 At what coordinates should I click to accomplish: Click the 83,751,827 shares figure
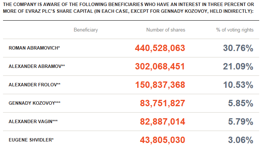[162, 103]
